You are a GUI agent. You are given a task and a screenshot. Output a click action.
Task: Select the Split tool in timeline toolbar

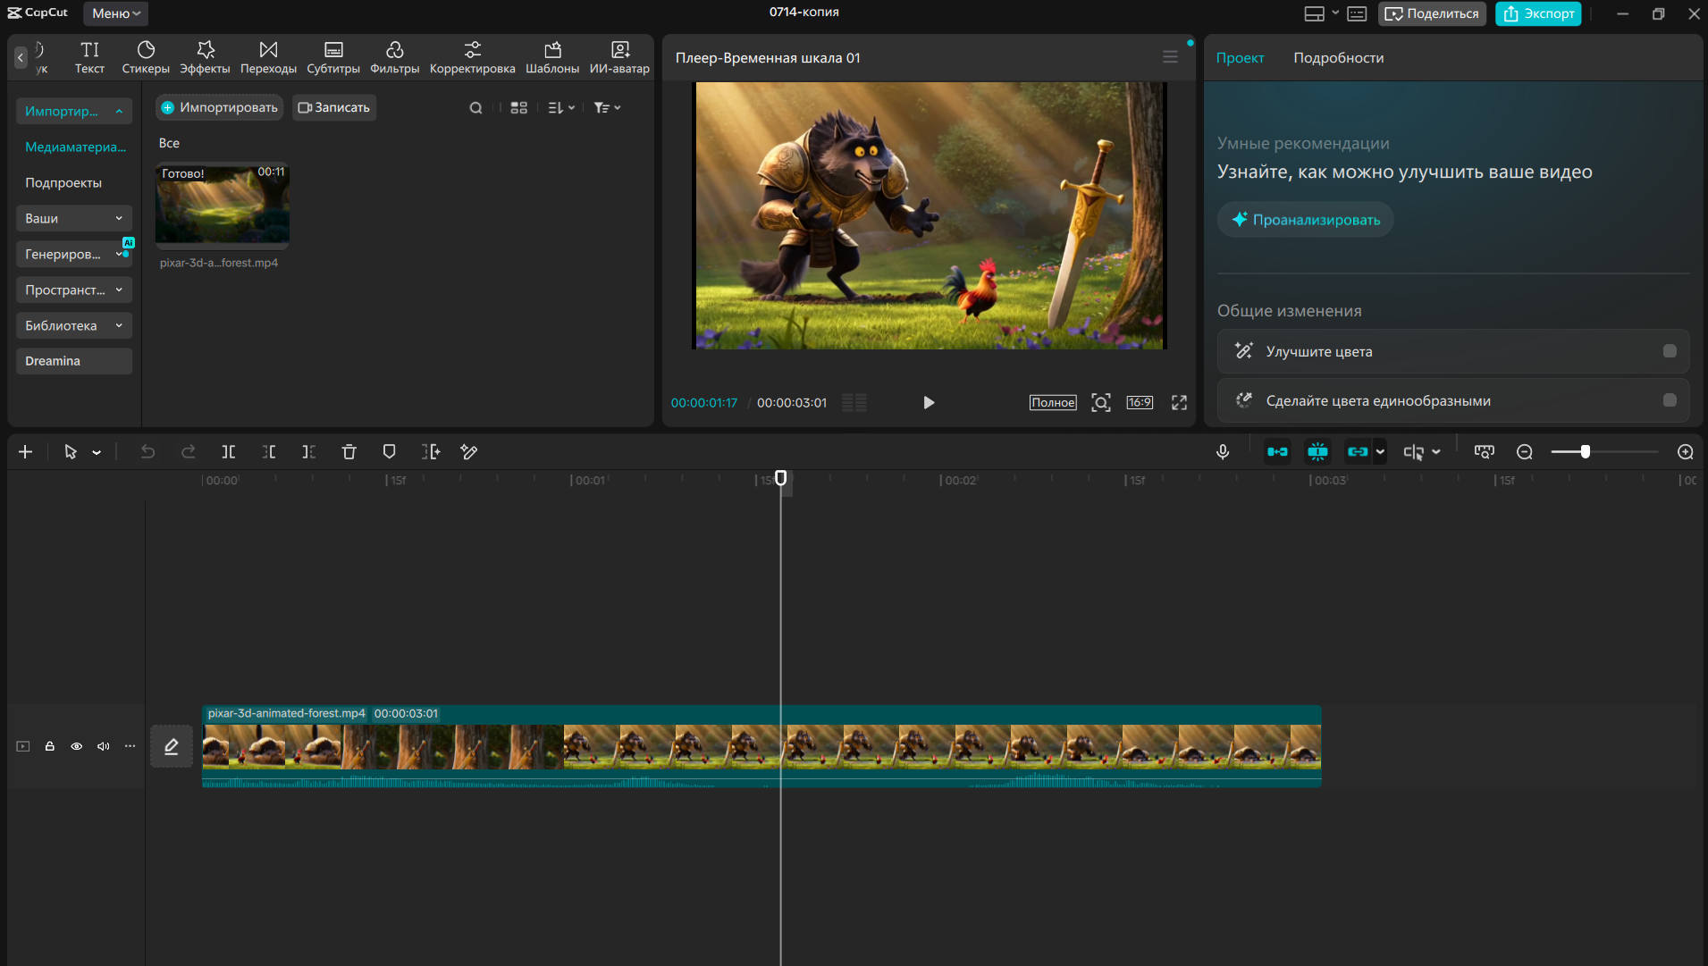click(x=229, y=452)
